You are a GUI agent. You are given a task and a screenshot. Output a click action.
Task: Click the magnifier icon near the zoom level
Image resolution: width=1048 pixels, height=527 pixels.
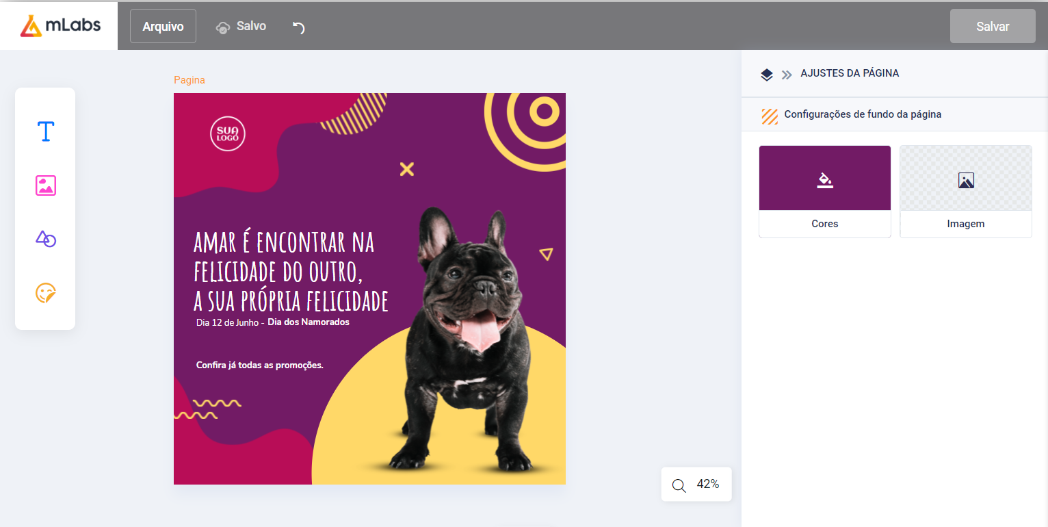pyautogui.click(x=679, y=485)
